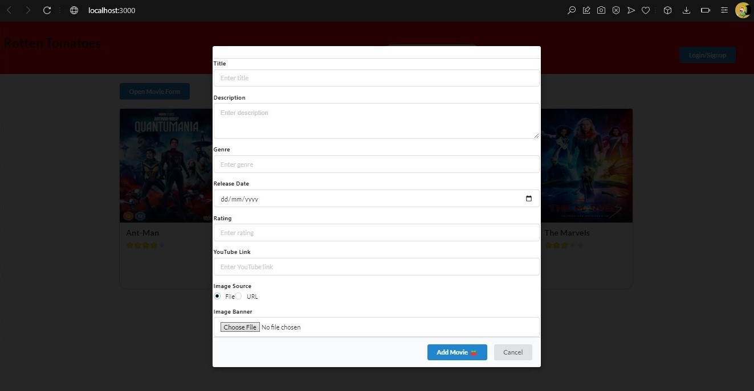Viewport: 754px width, 391px height.
Task: Click the heart bookmark icon
Action: click(646, 10)
